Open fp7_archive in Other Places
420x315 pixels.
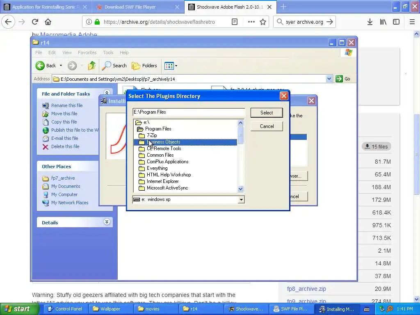point(63,178)
